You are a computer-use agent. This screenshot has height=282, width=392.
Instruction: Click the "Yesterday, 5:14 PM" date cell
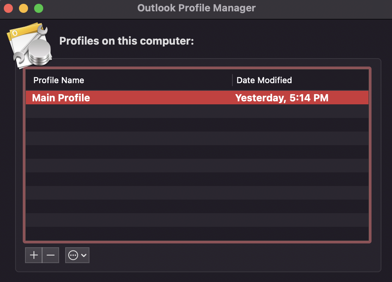click(282, 98)
